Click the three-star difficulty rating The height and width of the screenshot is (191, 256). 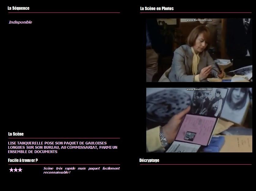pos(16,170)
